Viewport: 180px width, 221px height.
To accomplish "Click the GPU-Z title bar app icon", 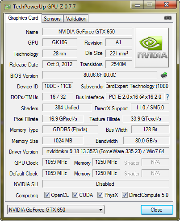I will click(8, 7).
